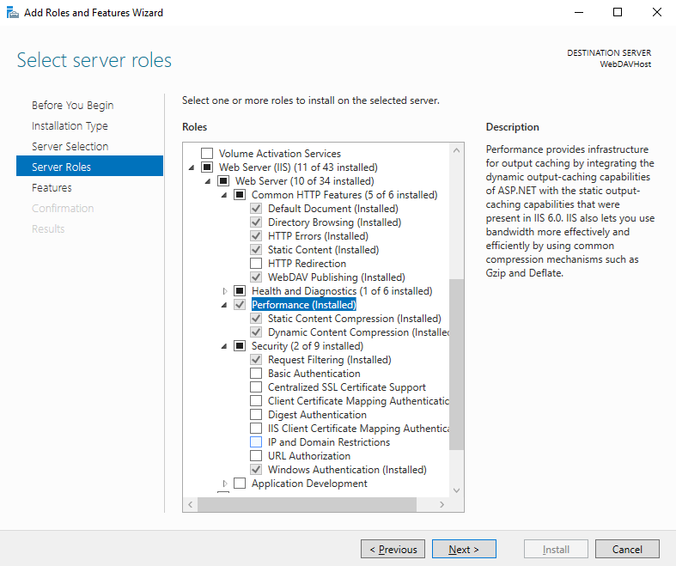676x566 pixels.
Task: Maximize the wizard window
Action: point(618,13)
